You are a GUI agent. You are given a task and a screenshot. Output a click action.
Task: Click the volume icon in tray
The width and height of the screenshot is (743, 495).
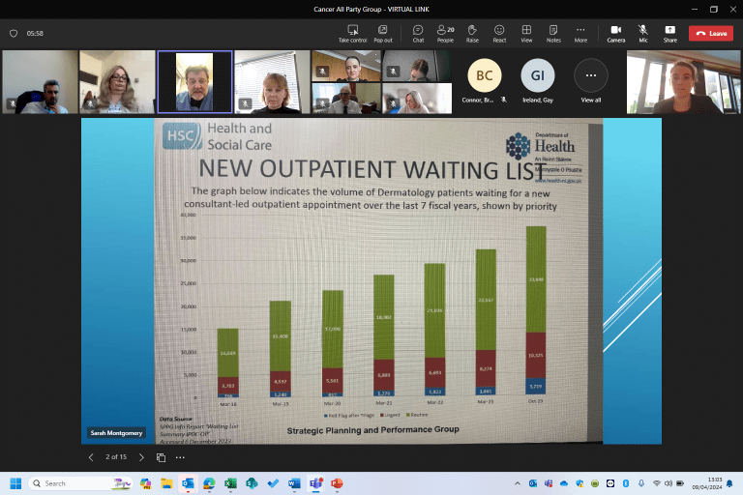pos(669,483)
